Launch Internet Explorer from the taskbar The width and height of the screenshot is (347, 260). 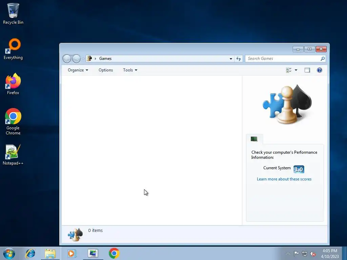point(30,253)
